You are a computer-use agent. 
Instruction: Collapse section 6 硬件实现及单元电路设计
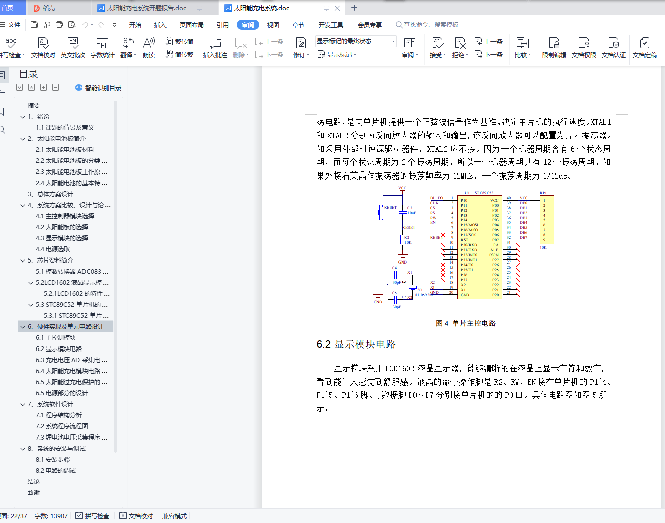[x=23, y=327]
